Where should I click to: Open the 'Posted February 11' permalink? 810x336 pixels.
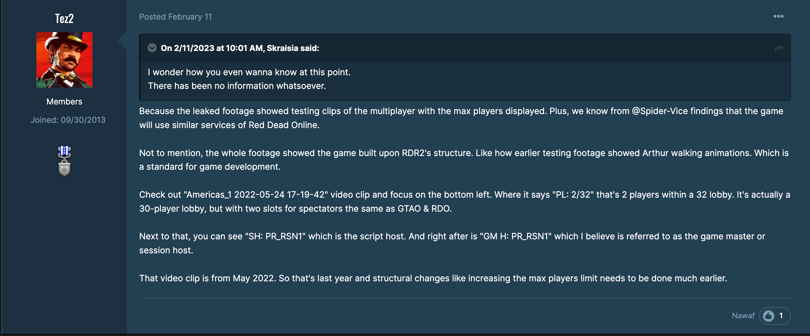pos(175,17)
